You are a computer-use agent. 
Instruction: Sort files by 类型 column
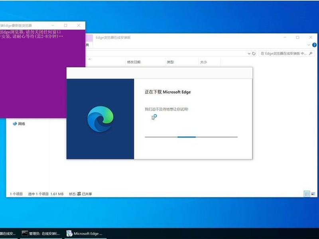tap(170, 62)
